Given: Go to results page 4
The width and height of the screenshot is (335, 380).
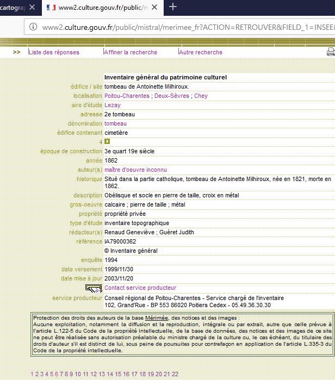Looking at the screenshot, I should [47, 374].
